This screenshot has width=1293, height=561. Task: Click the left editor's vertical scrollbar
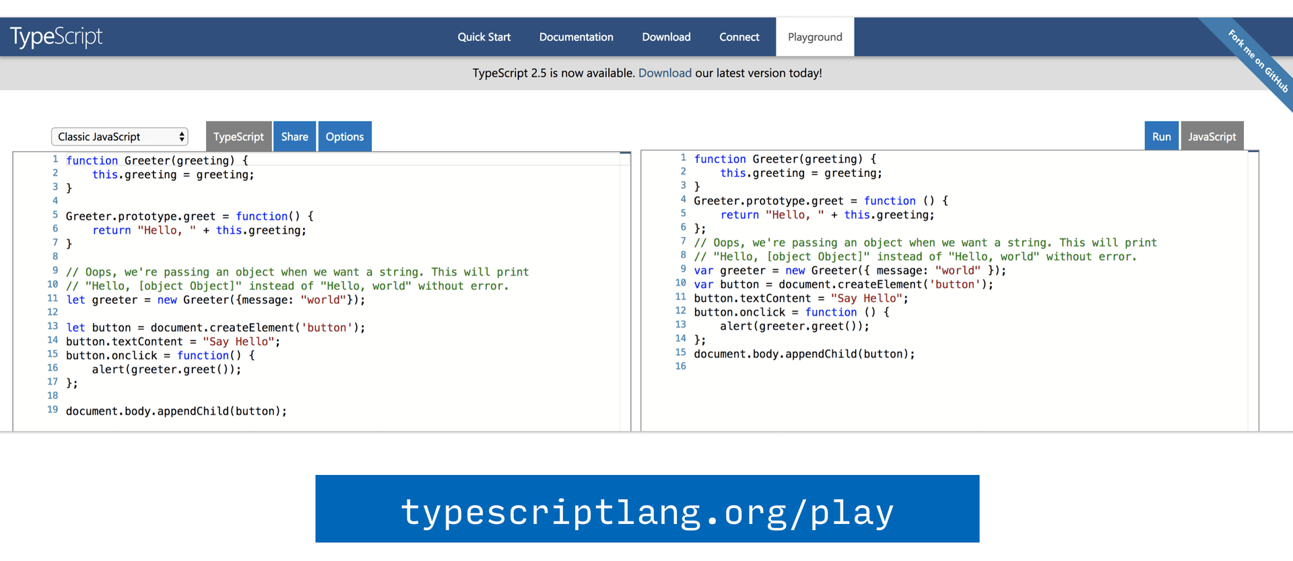click(x=625, y=291)
